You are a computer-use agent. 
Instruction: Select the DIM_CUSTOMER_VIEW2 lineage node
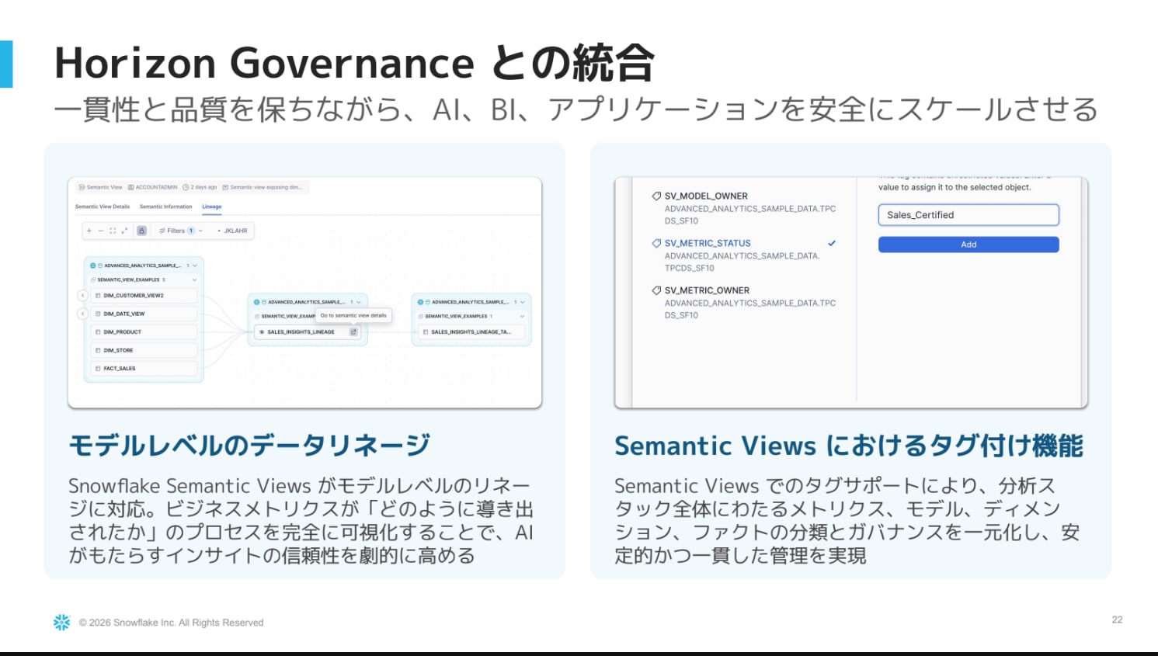click(x=144, y=296)
